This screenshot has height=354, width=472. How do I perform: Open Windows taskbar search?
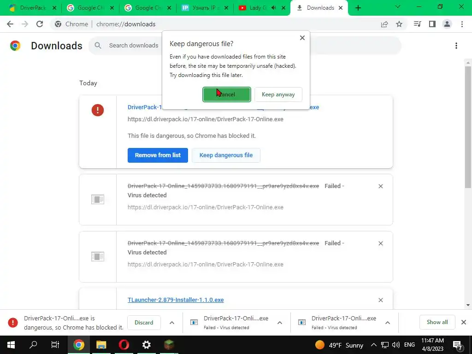pyautogui.click(x=33, y=345)
